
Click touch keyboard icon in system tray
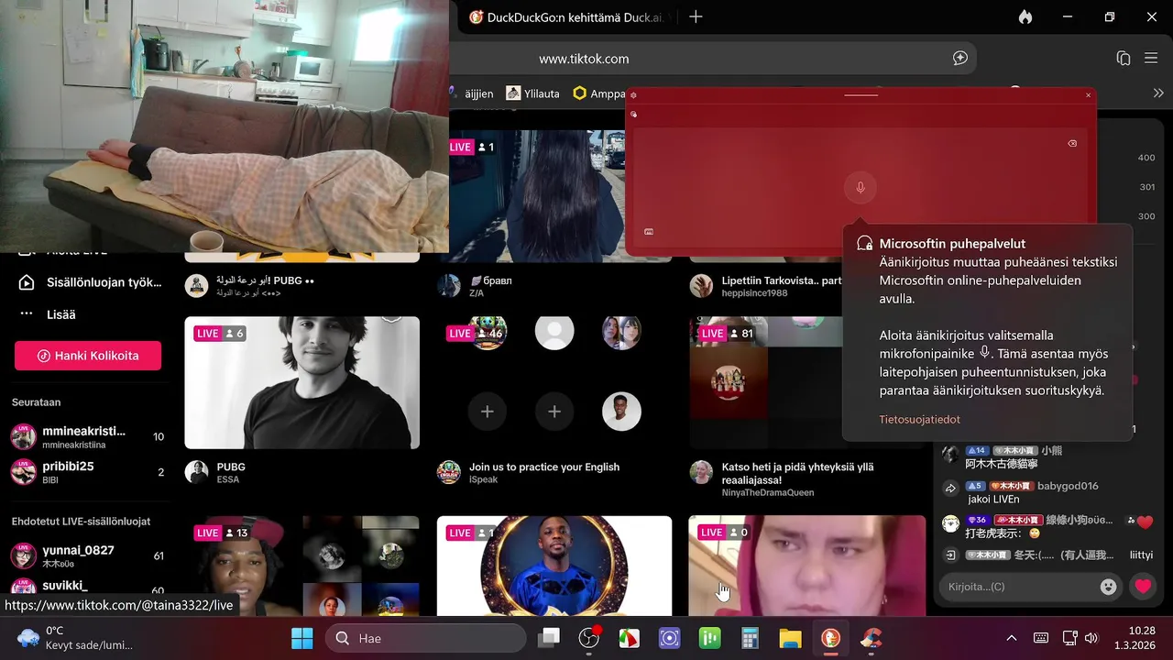point(1041,638)
